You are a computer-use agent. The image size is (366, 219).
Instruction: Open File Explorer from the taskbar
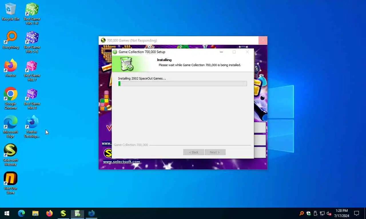35,213
